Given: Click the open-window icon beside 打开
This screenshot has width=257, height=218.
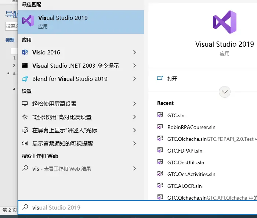Looking at the screenshot, I should point(160,78).
